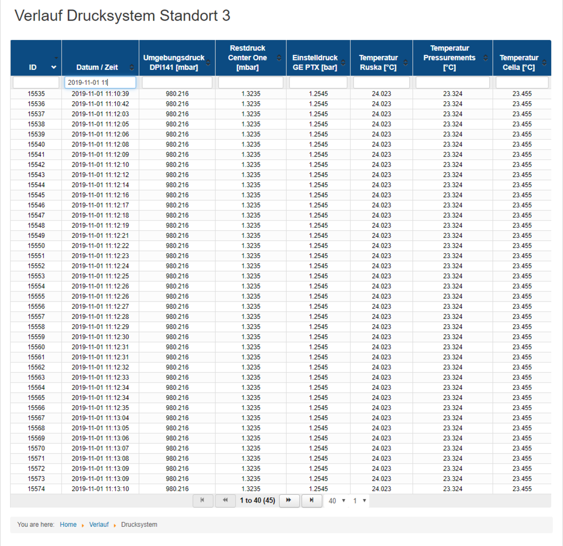563x546 pixels.
Task: Click sort arrows on Einstelldruck GE PTX
Action: (343, 62)
